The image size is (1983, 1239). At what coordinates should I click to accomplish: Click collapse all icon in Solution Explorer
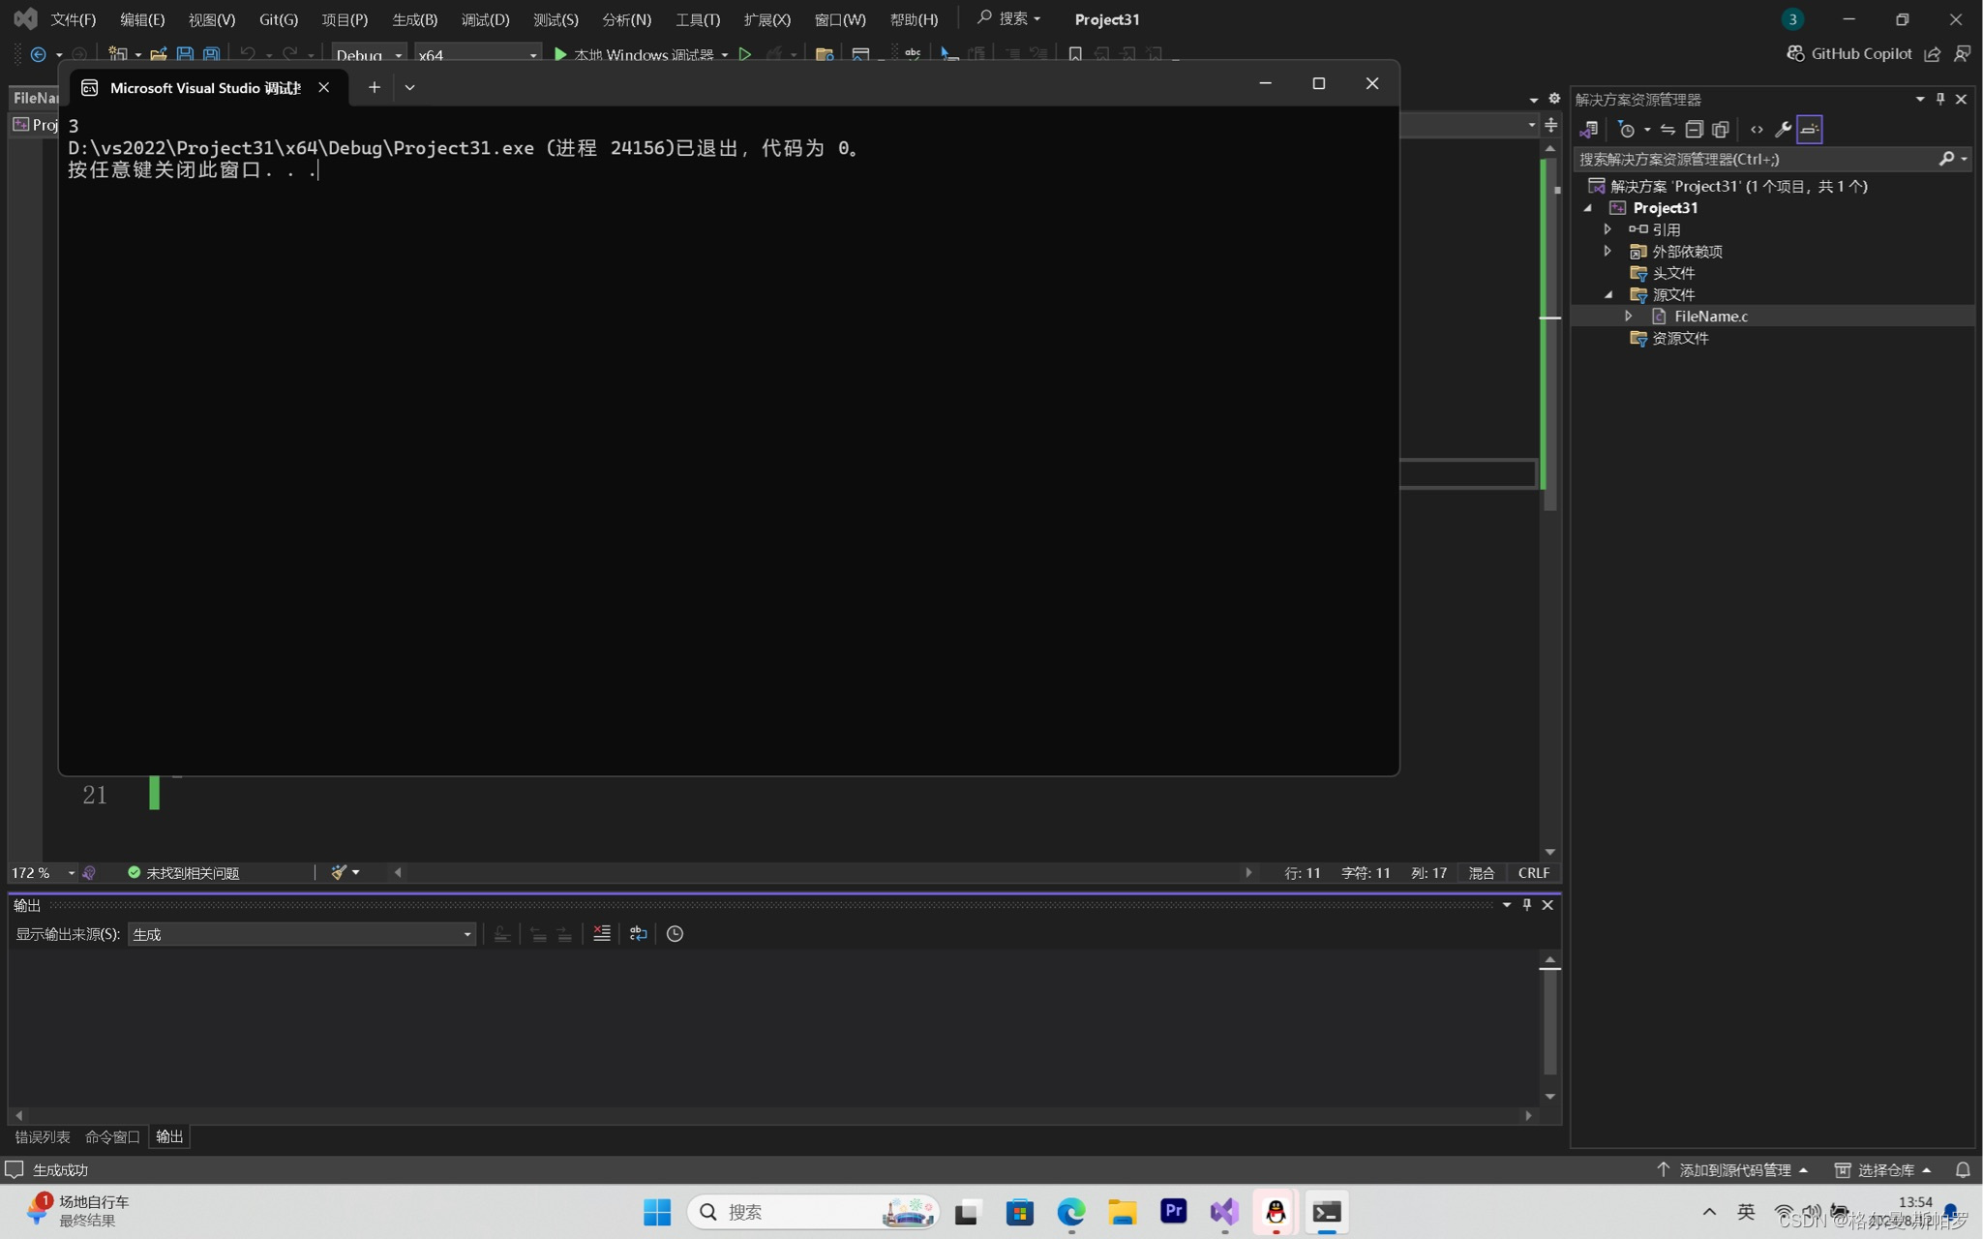coord(1694,129)
